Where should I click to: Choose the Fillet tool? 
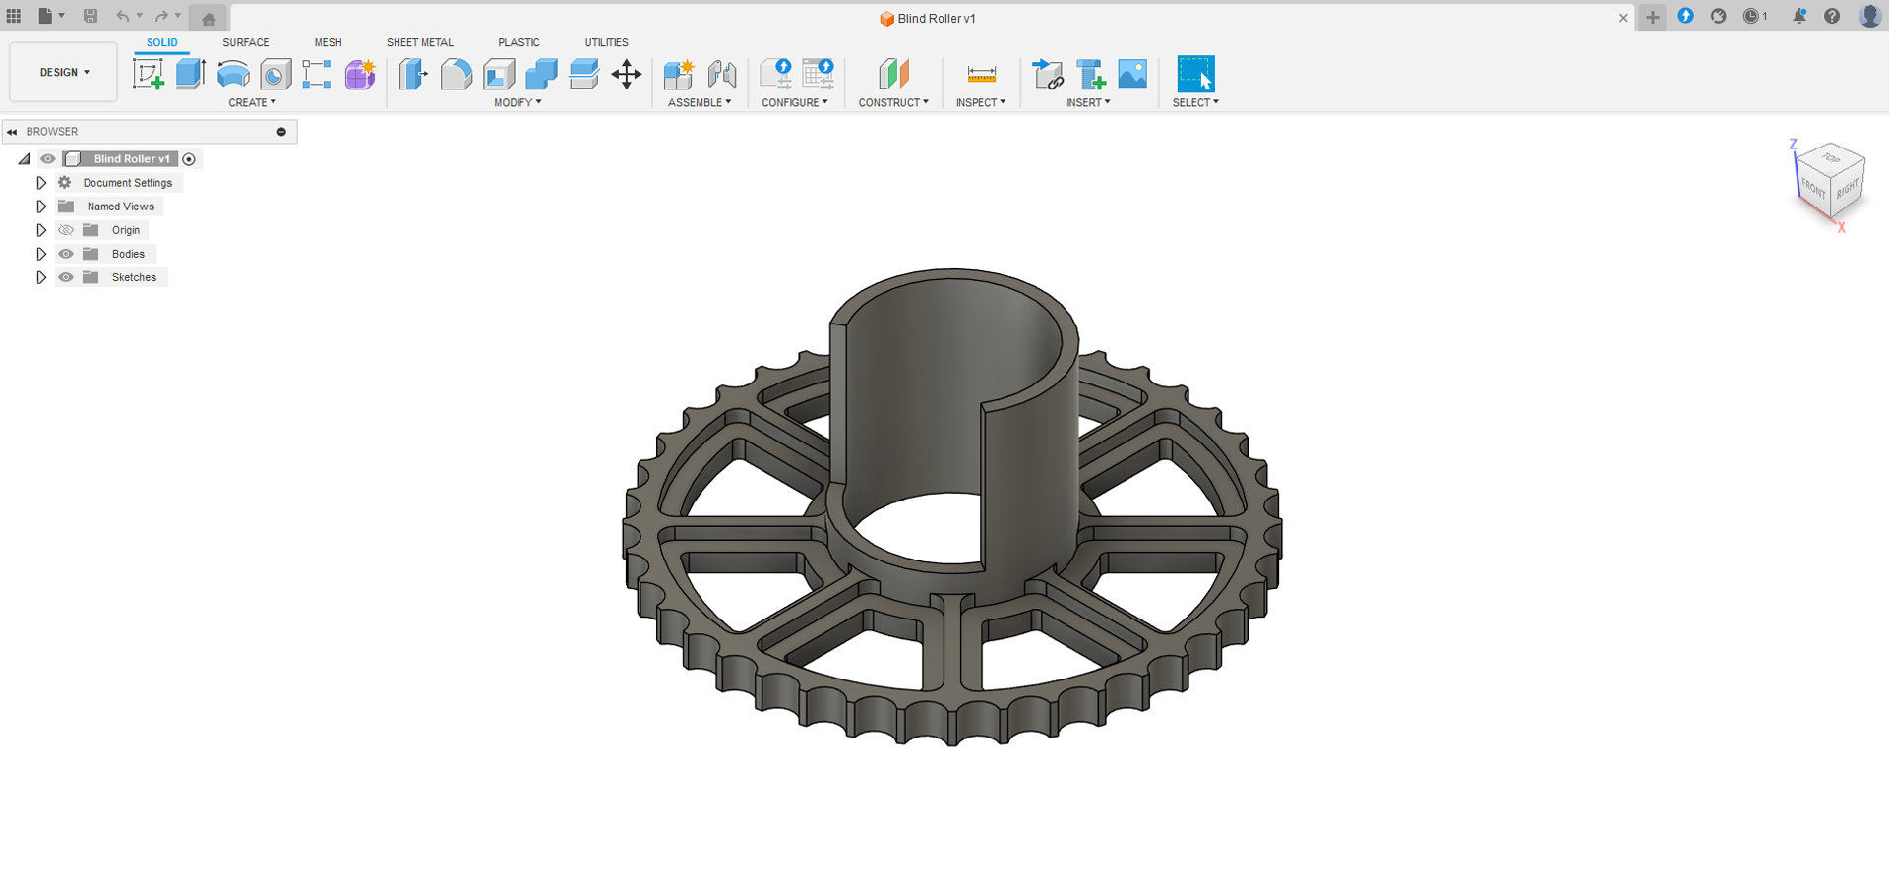pos(457,74)
